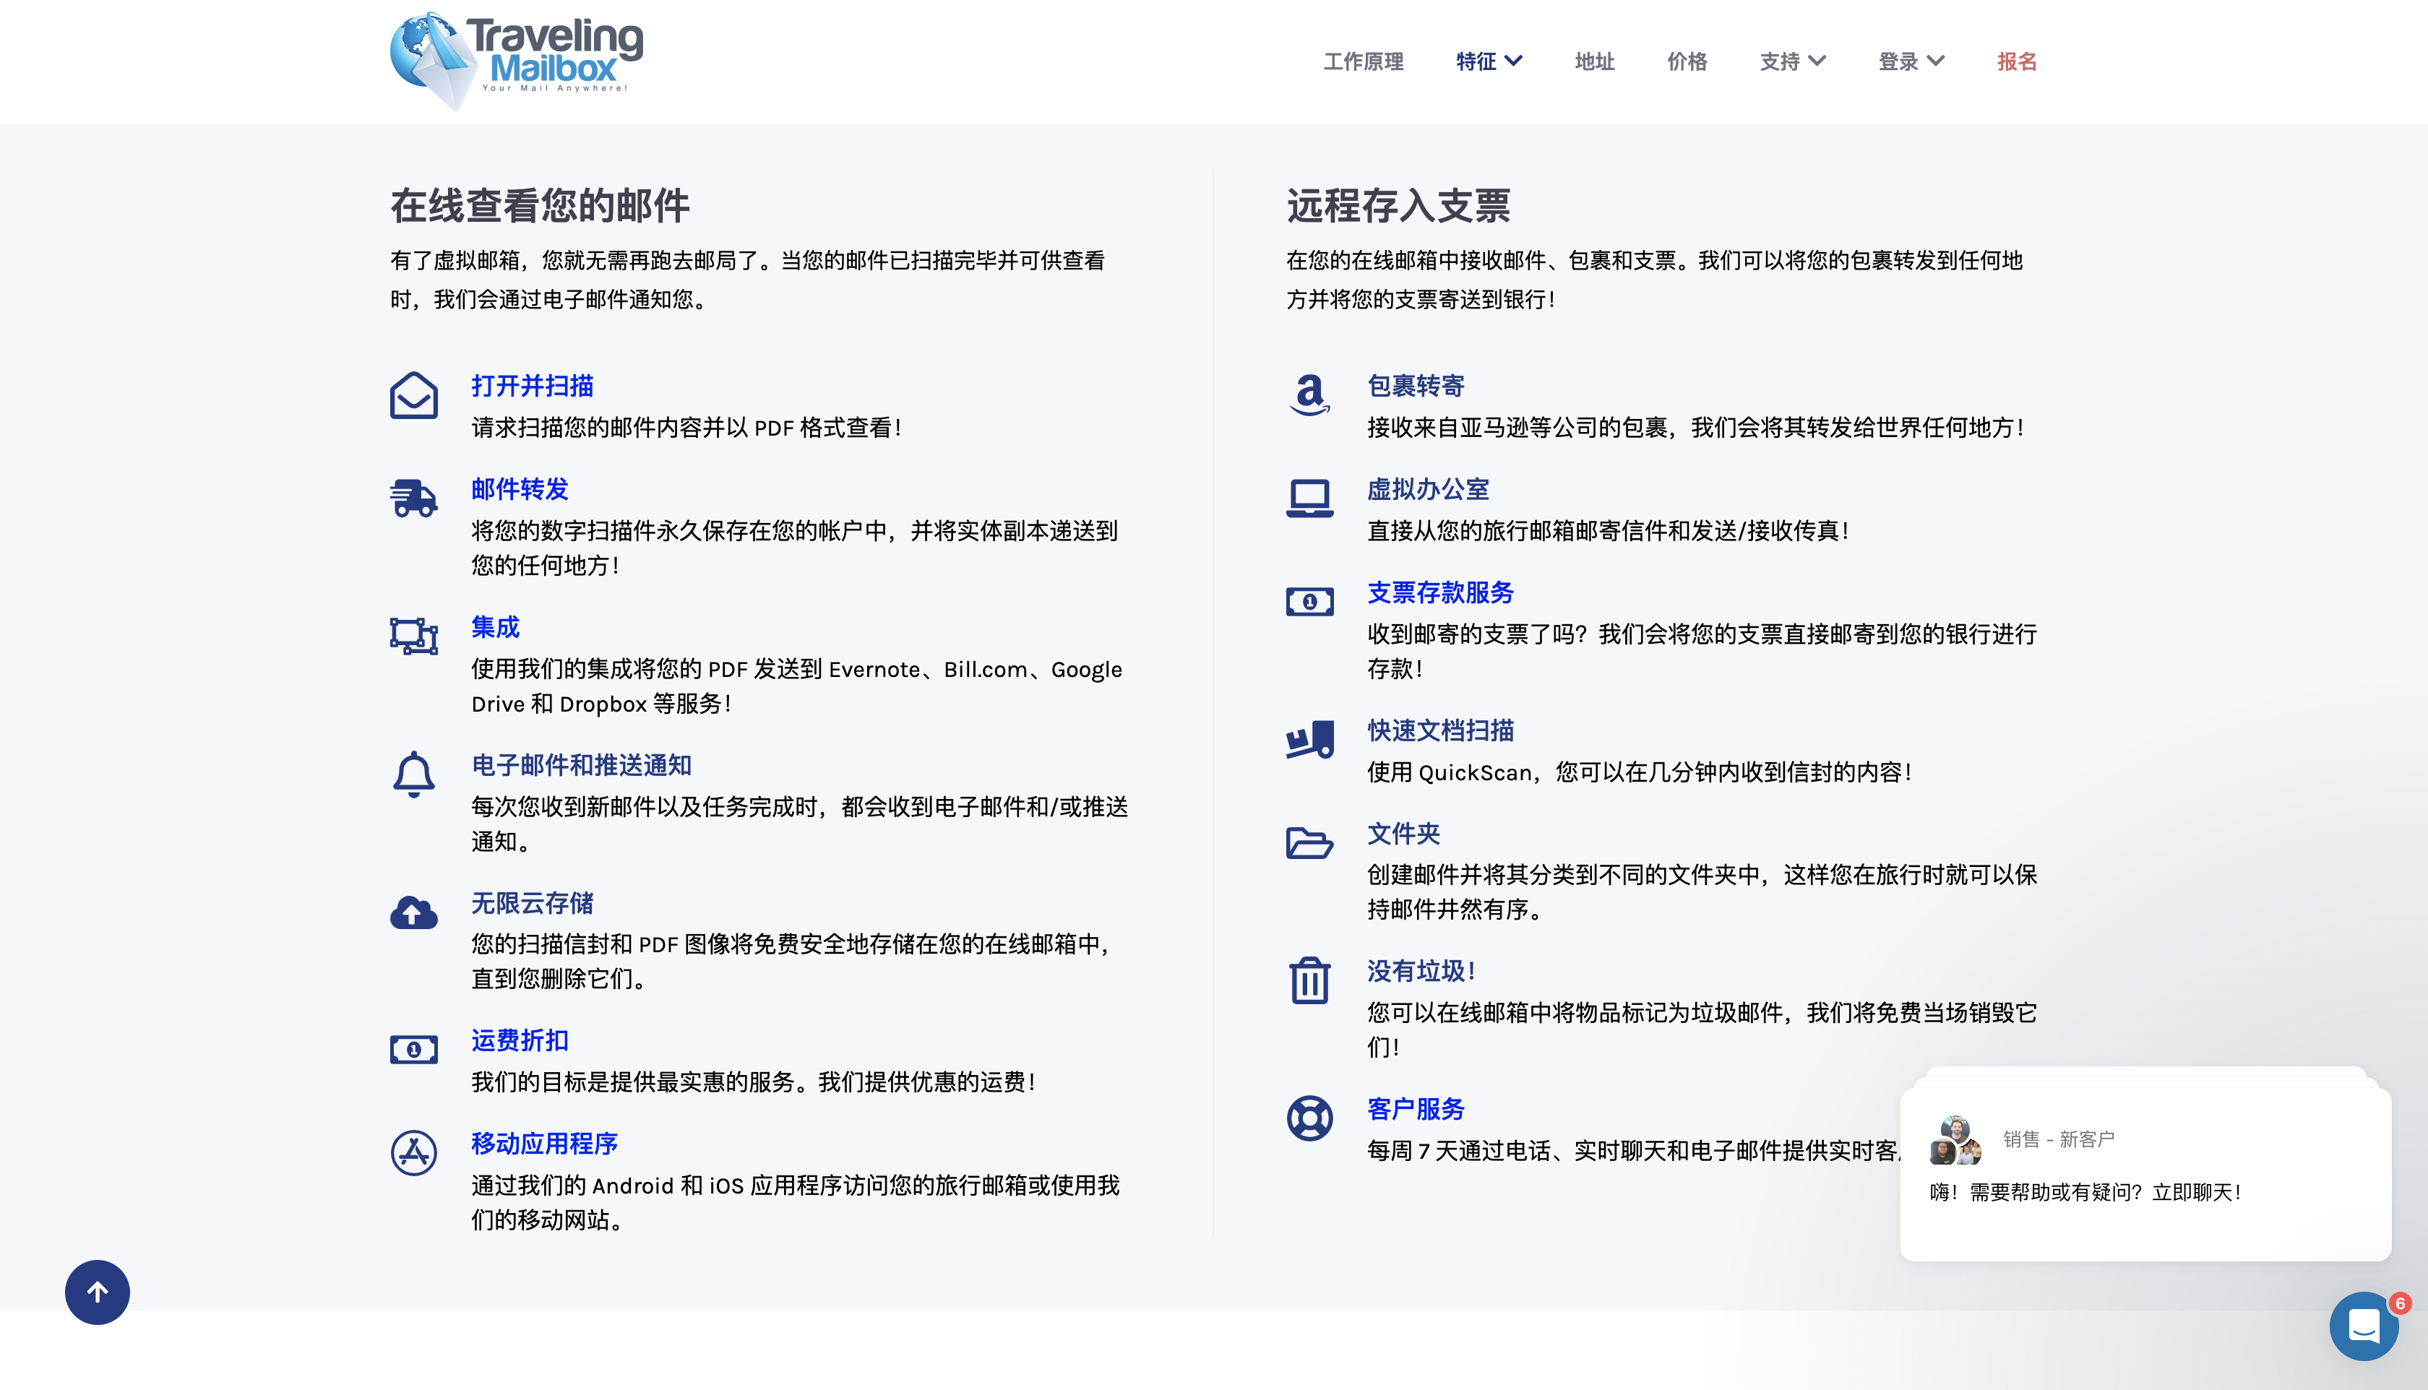Click the trash can icon
Screen dimensions: 2428x1390
click(1309, 980)
